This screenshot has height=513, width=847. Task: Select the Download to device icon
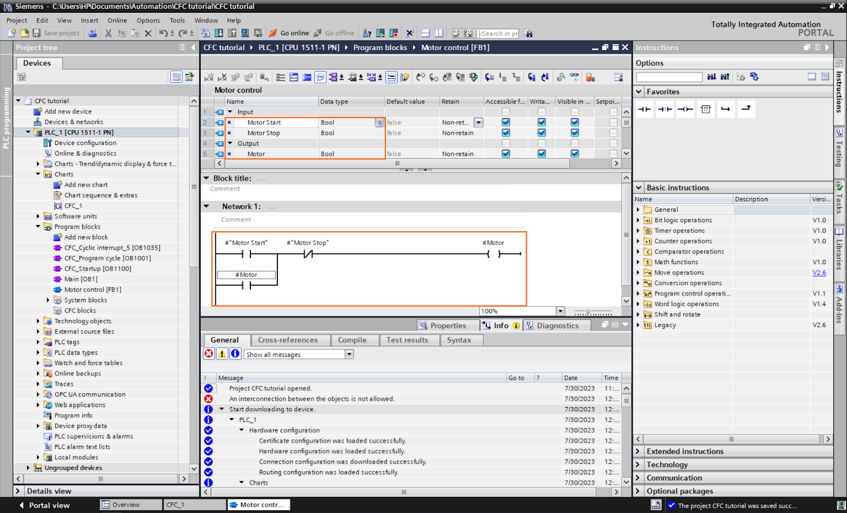coord(219,33)
